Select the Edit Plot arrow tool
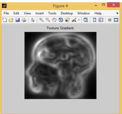Image resolution: width=122 pixels, height=114 pixels. pyautogui.click(x=33, y=20)
